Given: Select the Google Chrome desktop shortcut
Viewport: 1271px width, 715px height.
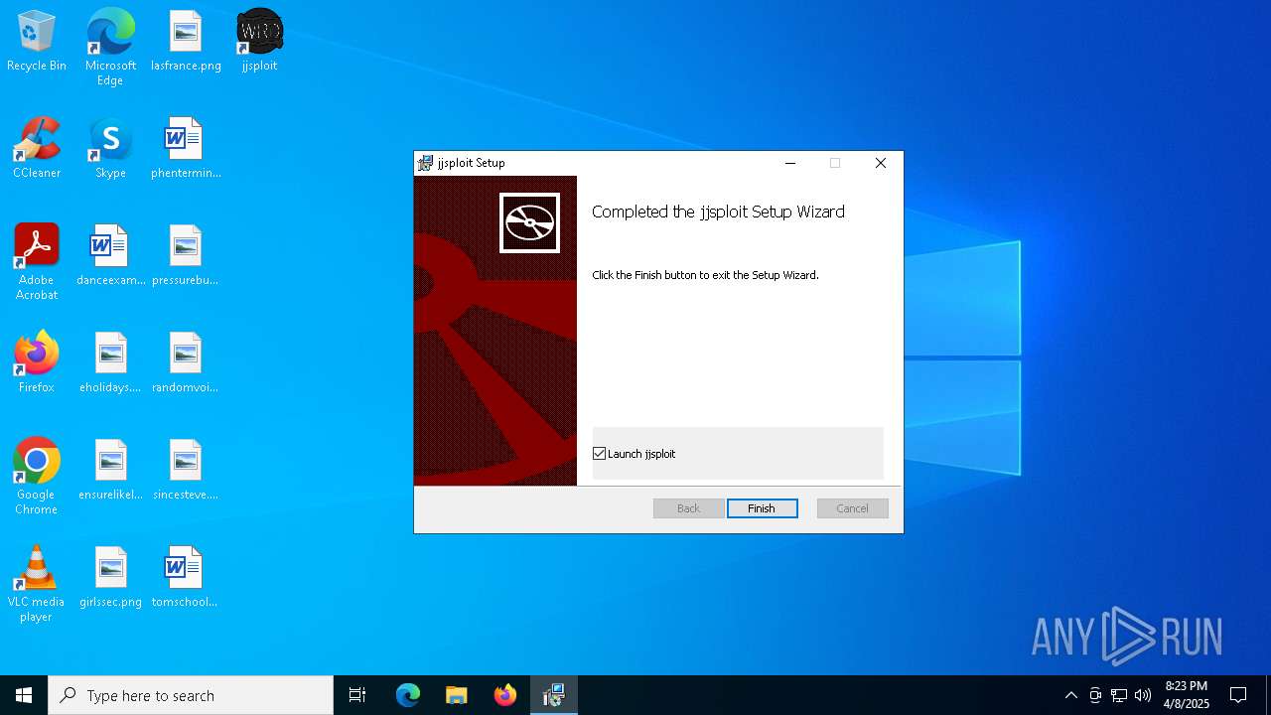Looking at the screenshot, I should (37, 477).
